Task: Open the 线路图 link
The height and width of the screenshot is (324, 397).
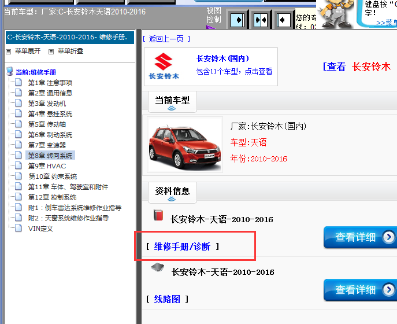Action: 167,299
